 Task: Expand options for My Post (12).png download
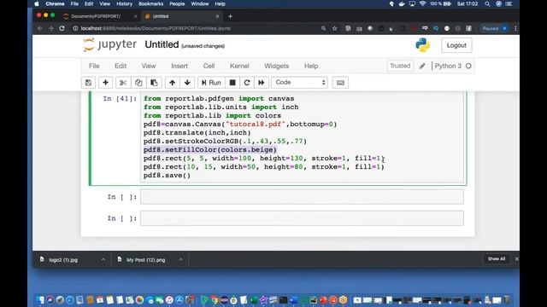point(180,259)
